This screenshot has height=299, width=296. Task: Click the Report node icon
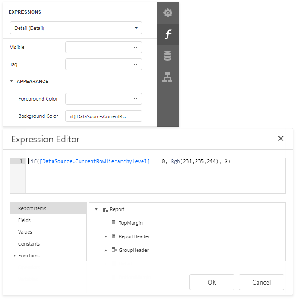[x=105, y=209]
